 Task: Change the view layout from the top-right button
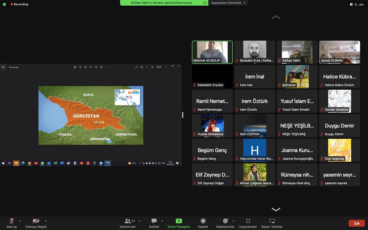coord(357,4)
